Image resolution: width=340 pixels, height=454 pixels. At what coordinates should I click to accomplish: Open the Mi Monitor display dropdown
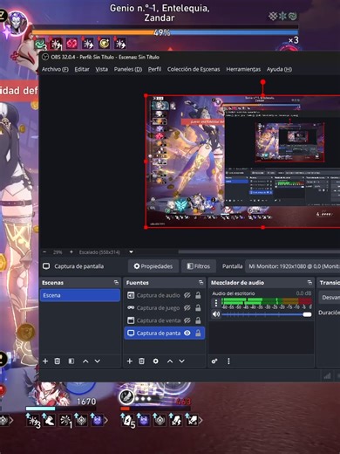tap(293, 266)
